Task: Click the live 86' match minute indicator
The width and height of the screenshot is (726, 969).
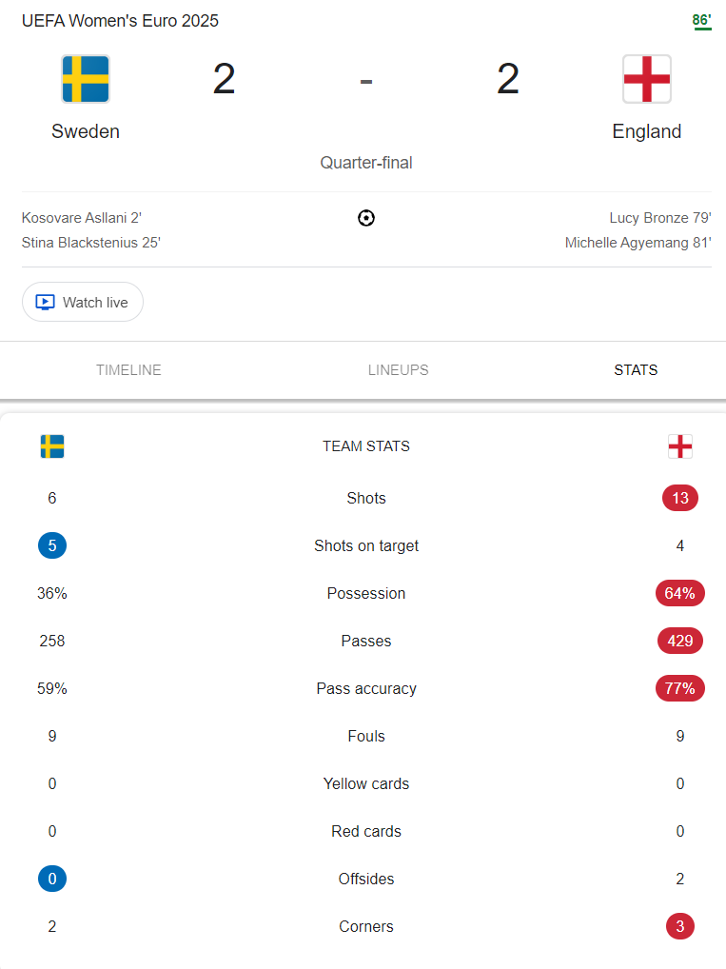Action: pyautogui.click(x=702, y=21)
